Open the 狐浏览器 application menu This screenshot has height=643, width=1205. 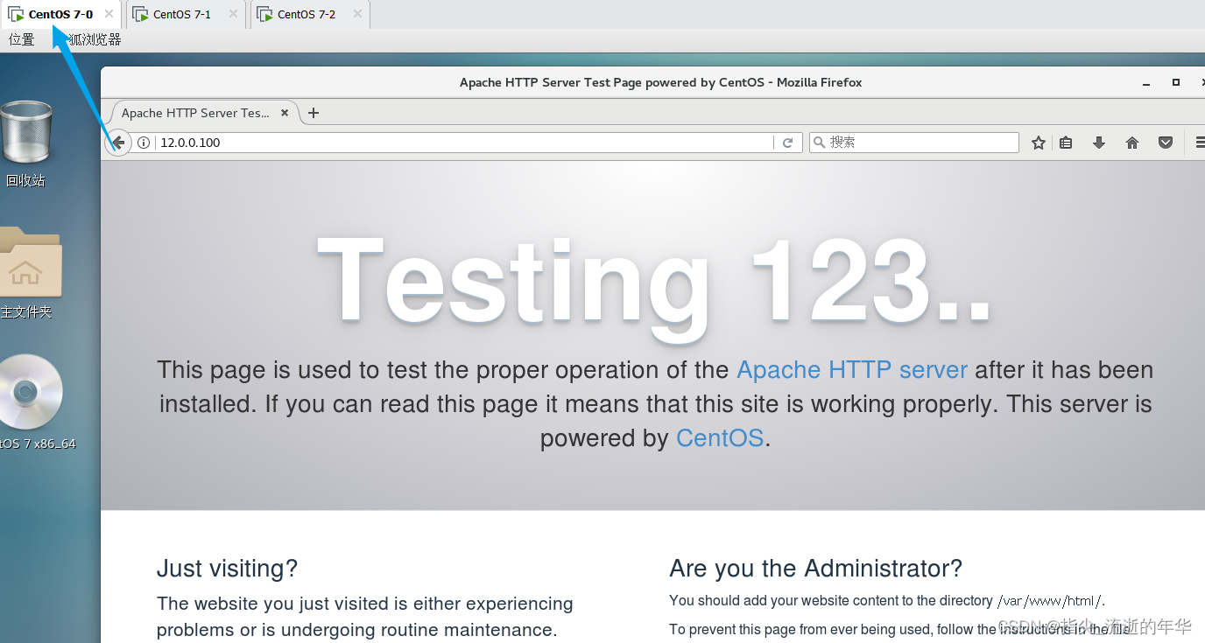coord(95,39)
